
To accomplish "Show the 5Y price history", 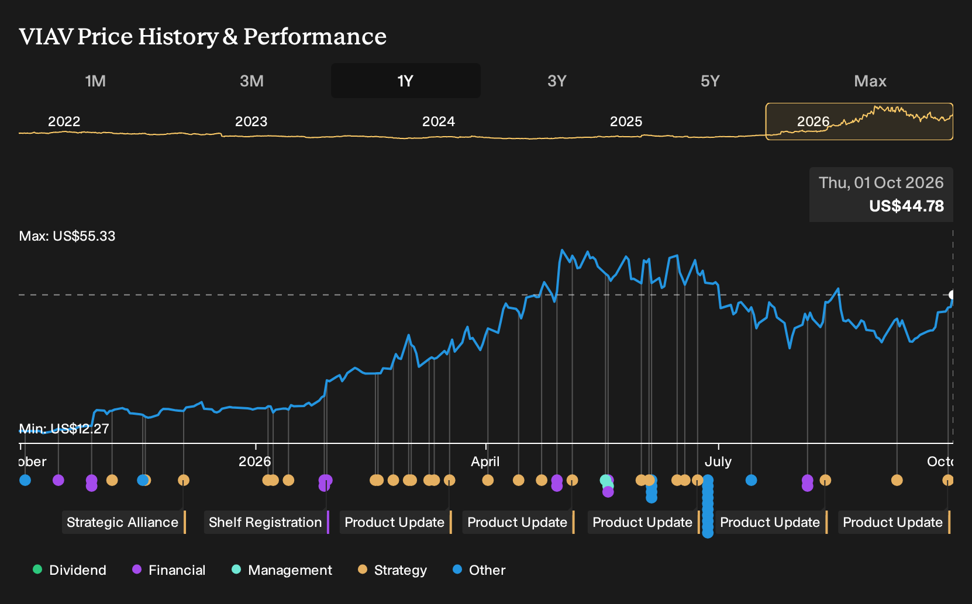I will [710, 81].
